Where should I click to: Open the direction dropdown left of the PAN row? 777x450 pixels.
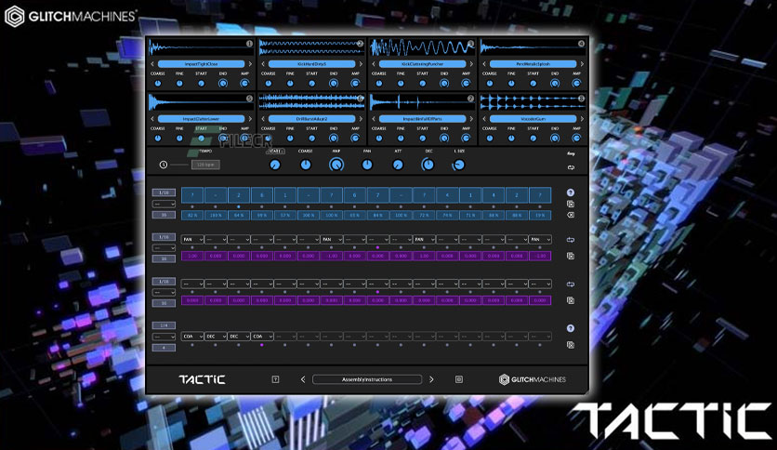(164, 248)
